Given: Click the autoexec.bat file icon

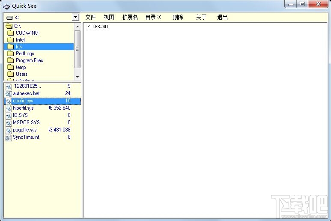Looking at the screenshot, I should pyautogui.click(x=9, y=93).
